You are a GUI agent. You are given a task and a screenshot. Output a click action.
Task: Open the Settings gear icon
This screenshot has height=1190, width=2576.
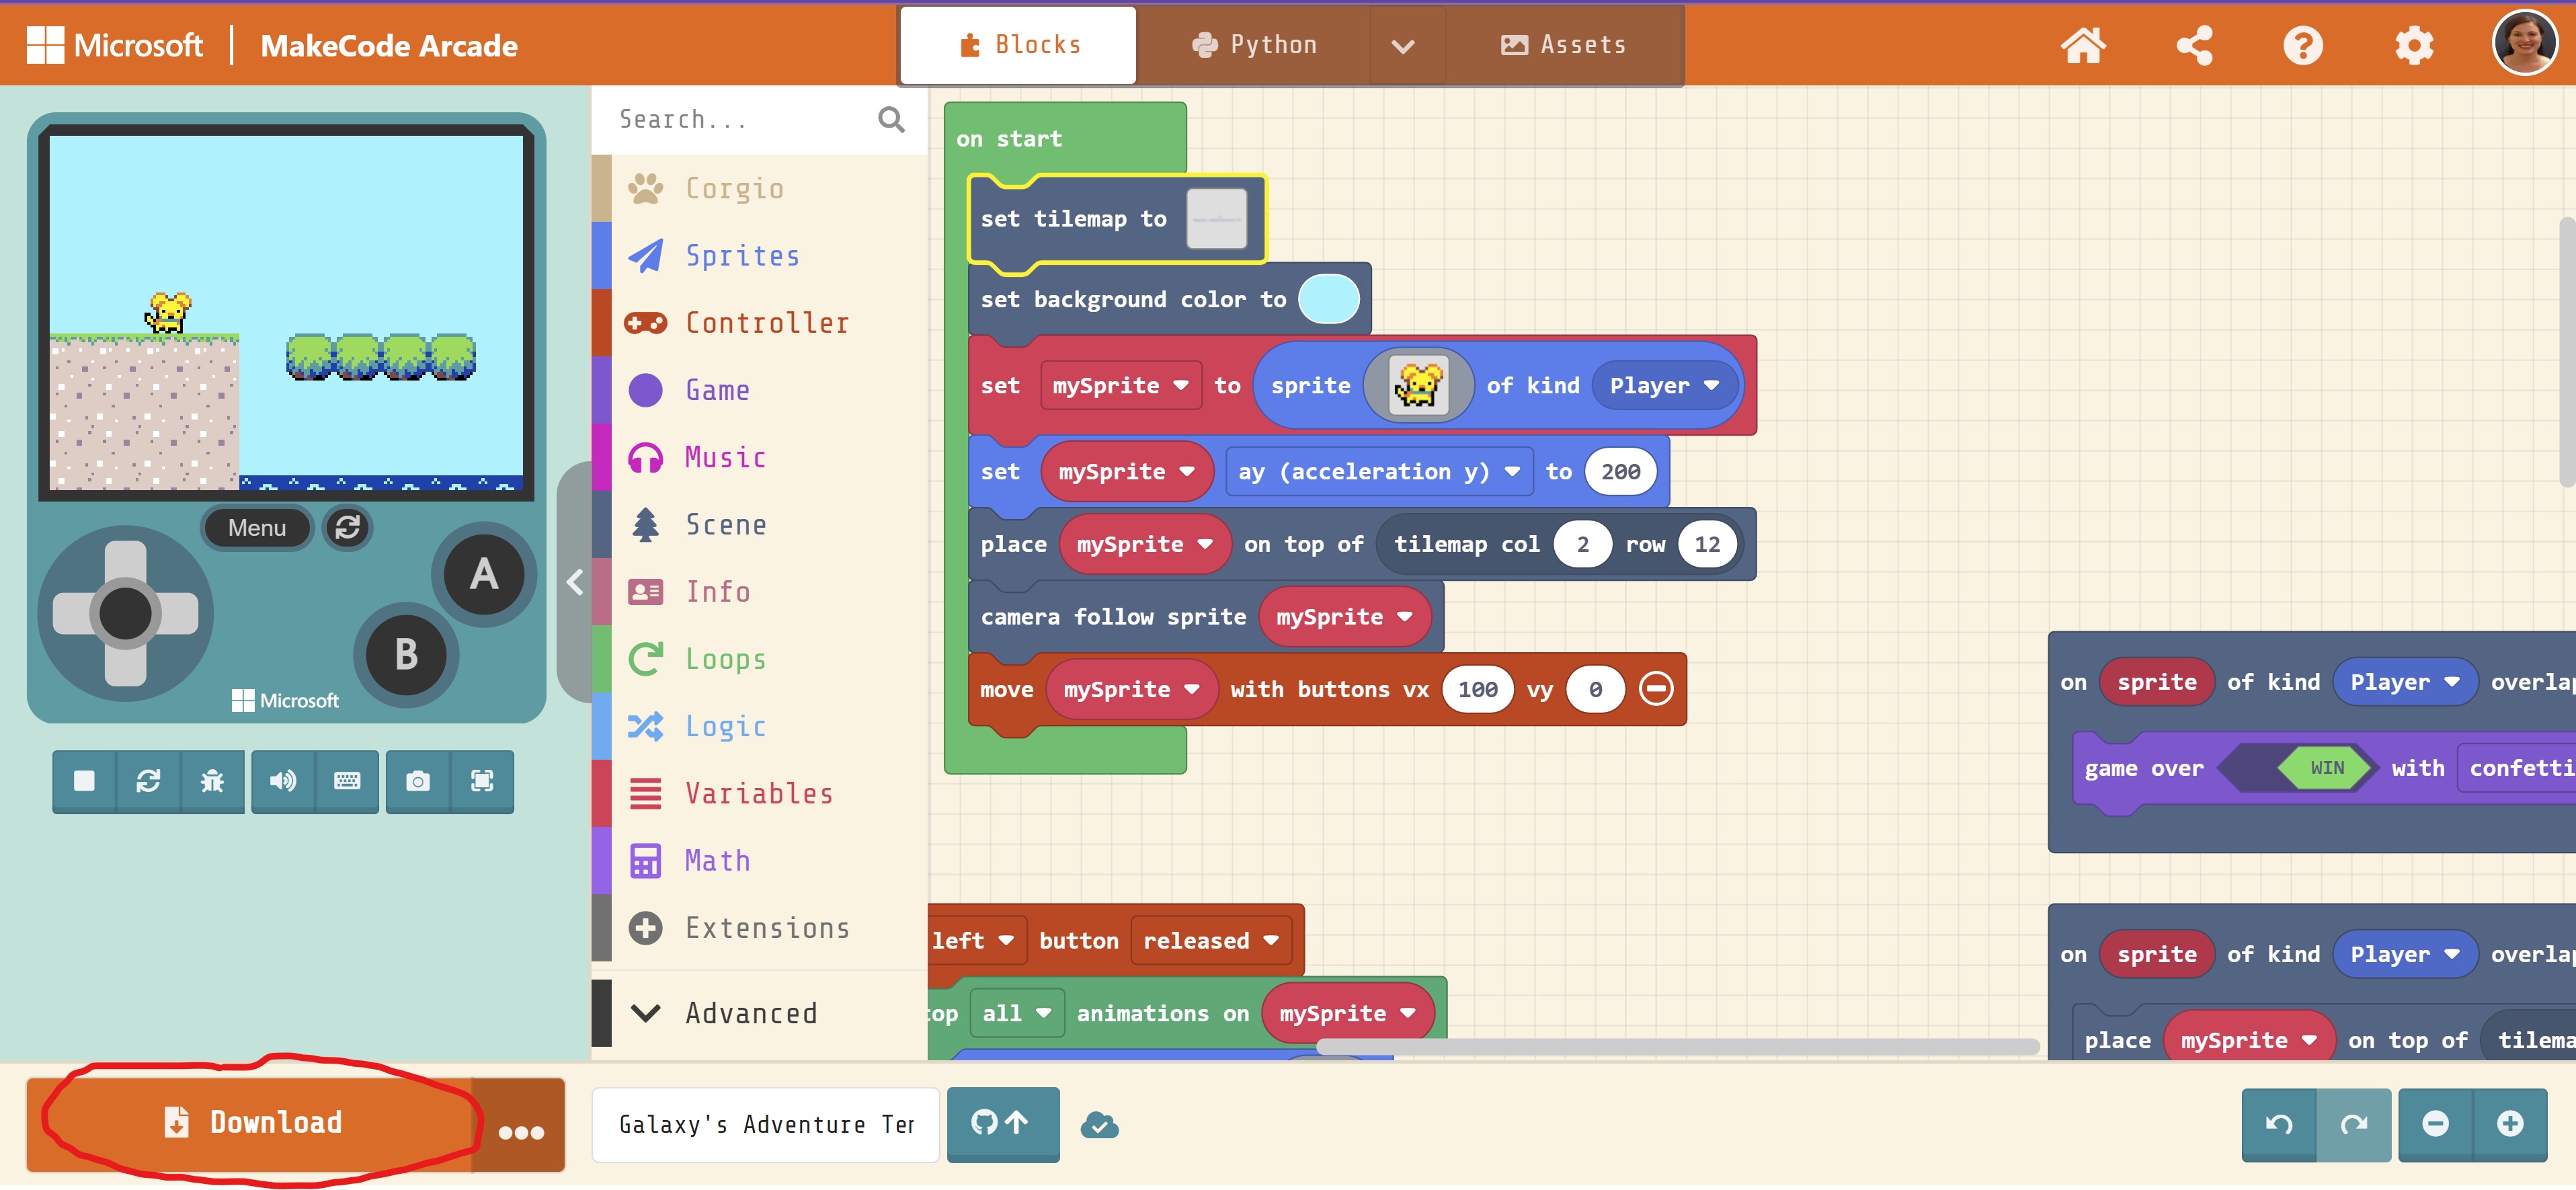click(2414, 46)
